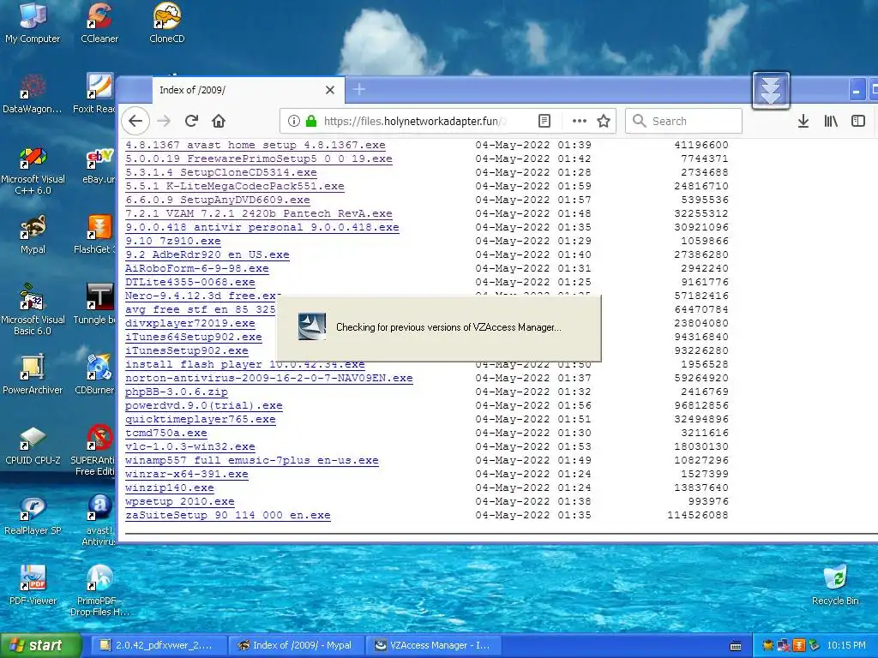The image size is (878, 658).
Task: Download quicktimeplayer765.exe link
Action: (201, 419)
